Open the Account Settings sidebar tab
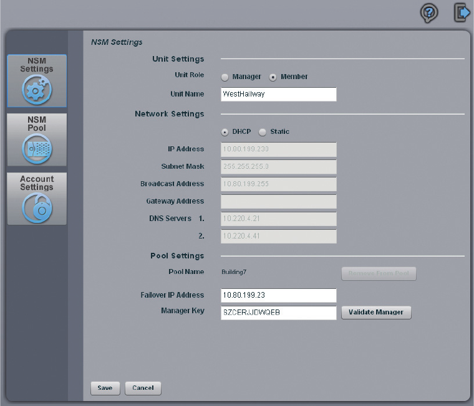This screenshot has height=406, width=474. click(x=37, y=199)
